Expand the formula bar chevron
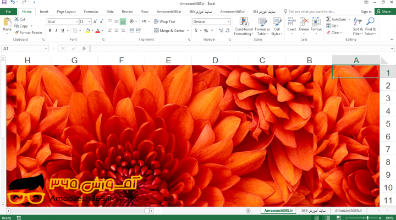The height and width of the screenshot is (220, 396). pyautogui.click(x=392, y=48)
